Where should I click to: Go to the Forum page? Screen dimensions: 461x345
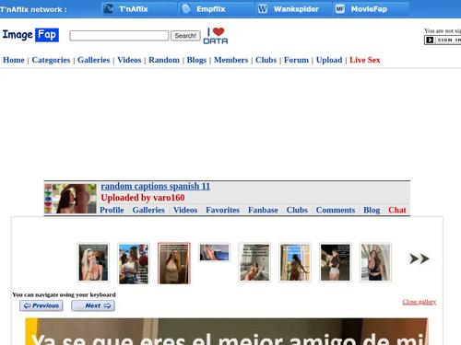(296, 60)
